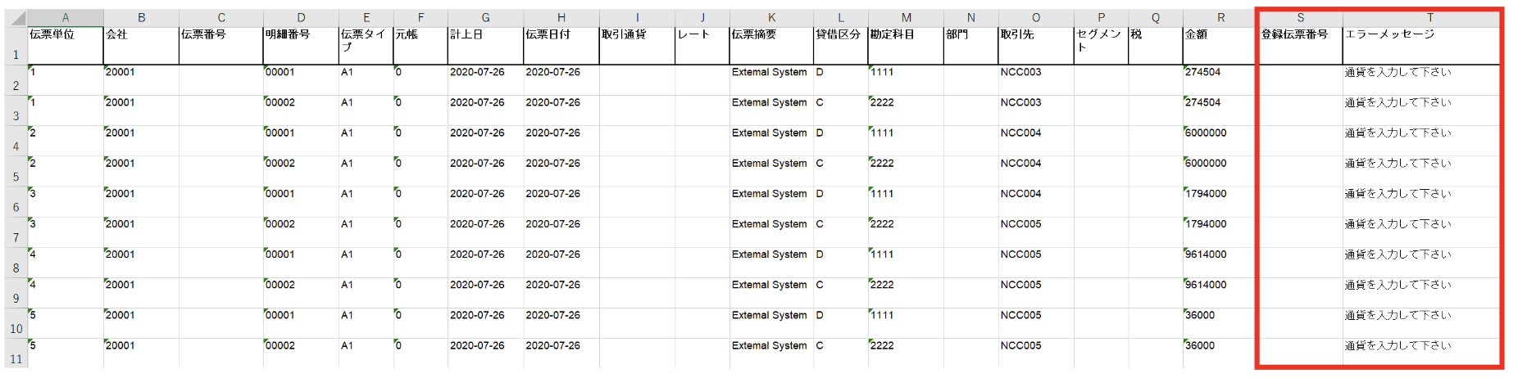Click the select-all corner triangle
This screenshot has width=1518, height=378.
tap(16, 18)
